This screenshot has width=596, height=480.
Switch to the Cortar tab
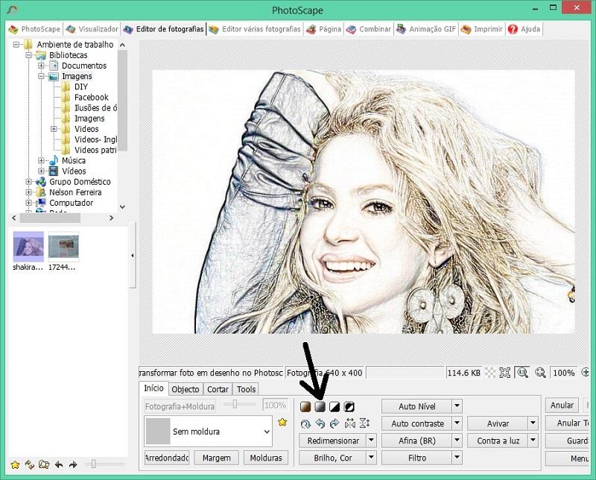click(218, 389)
